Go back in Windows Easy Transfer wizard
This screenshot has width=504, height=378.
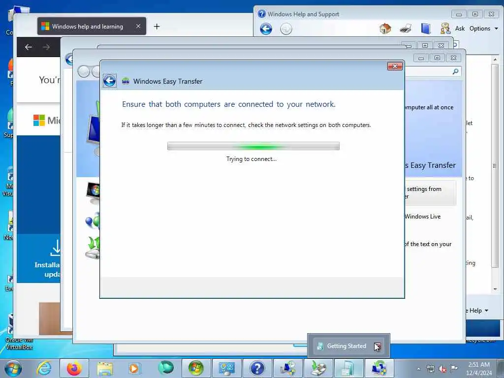point(110,81)
